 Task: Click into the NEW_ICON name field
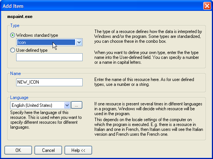click(49, 82)
